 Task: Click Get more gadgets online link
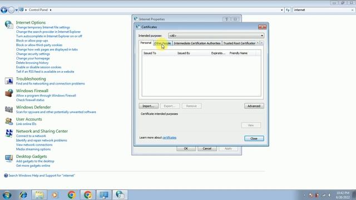coord(33,166)
